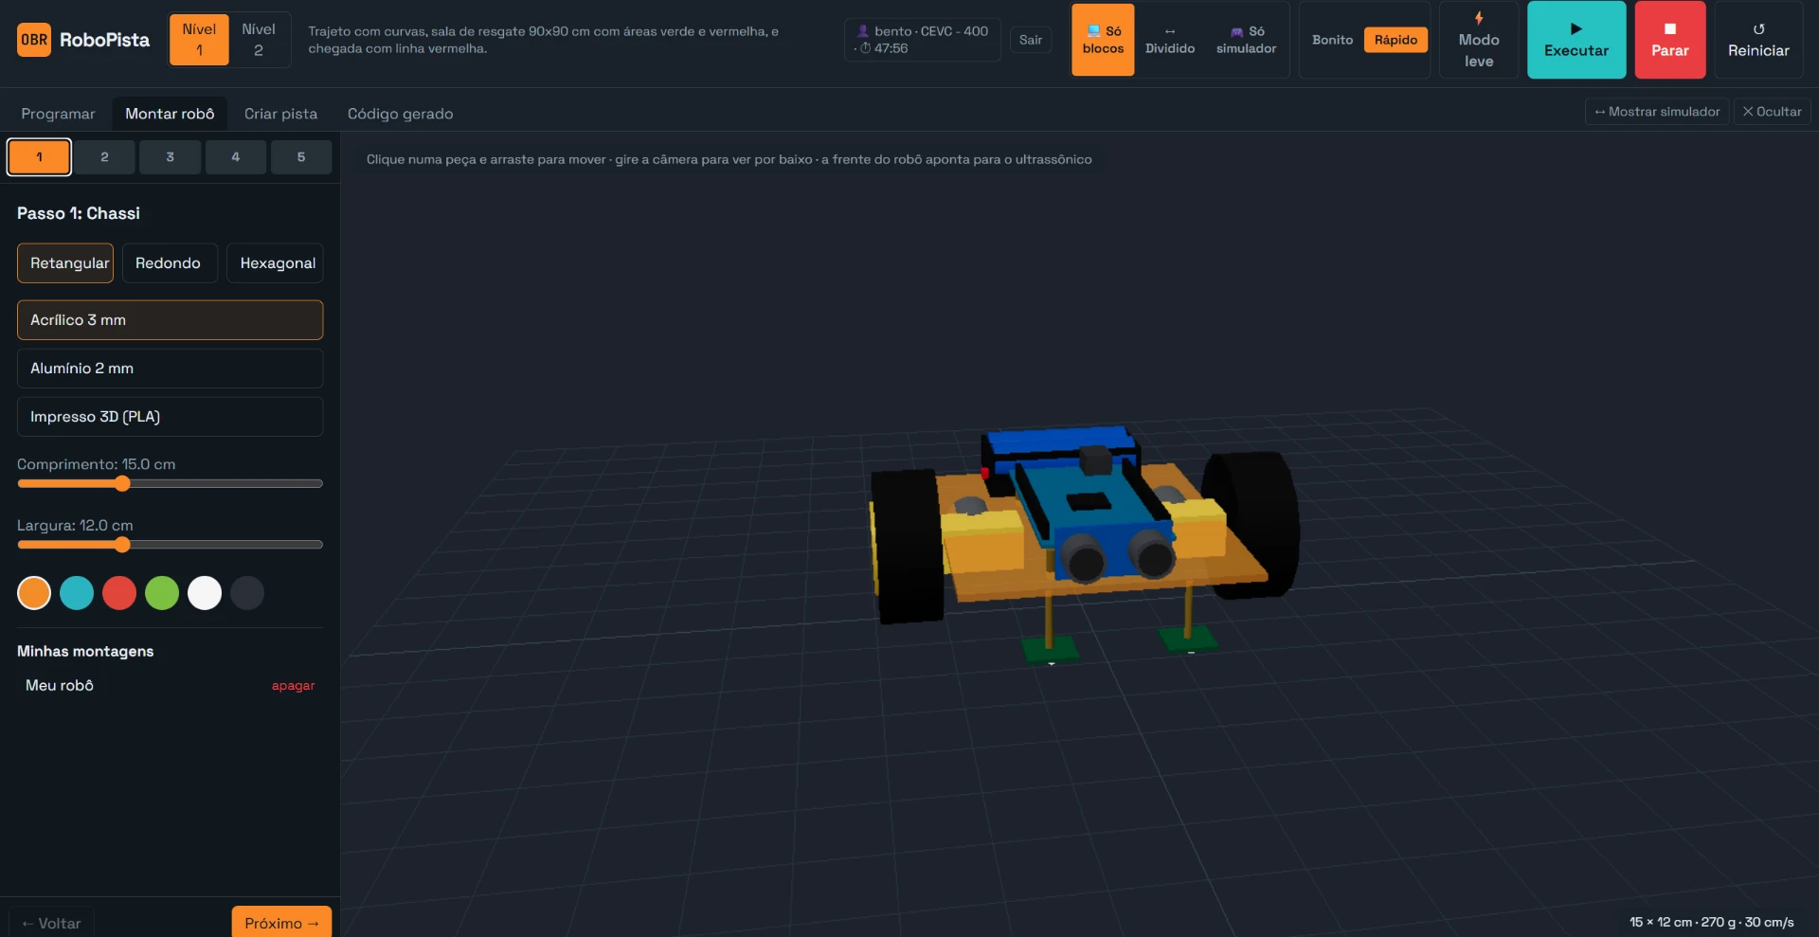Open the Montar robô tab
Image resolution: width=1819 pixels, height=937 pixels.
[170, 114]
